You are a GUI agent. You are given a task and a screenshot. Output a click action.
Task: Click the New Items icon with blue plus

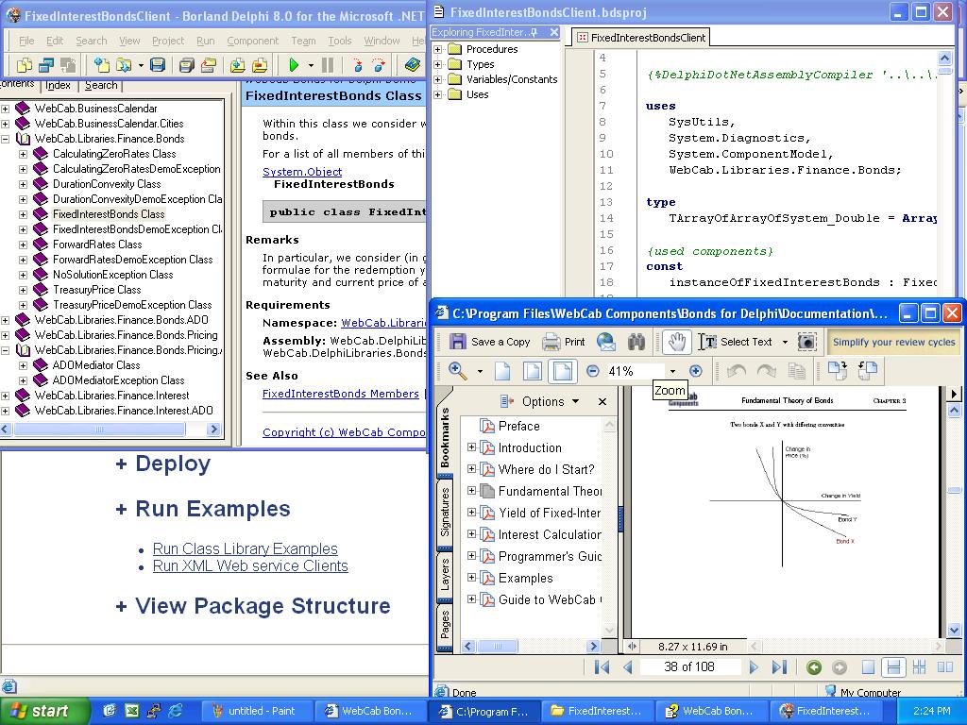101,65
